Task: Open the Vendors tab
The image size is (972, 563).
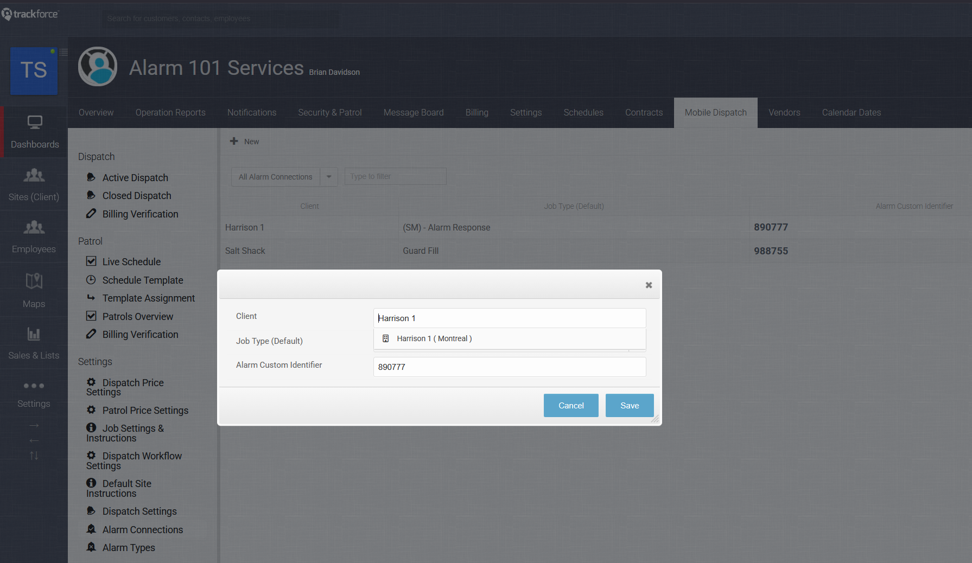Action: pos(784,112)
